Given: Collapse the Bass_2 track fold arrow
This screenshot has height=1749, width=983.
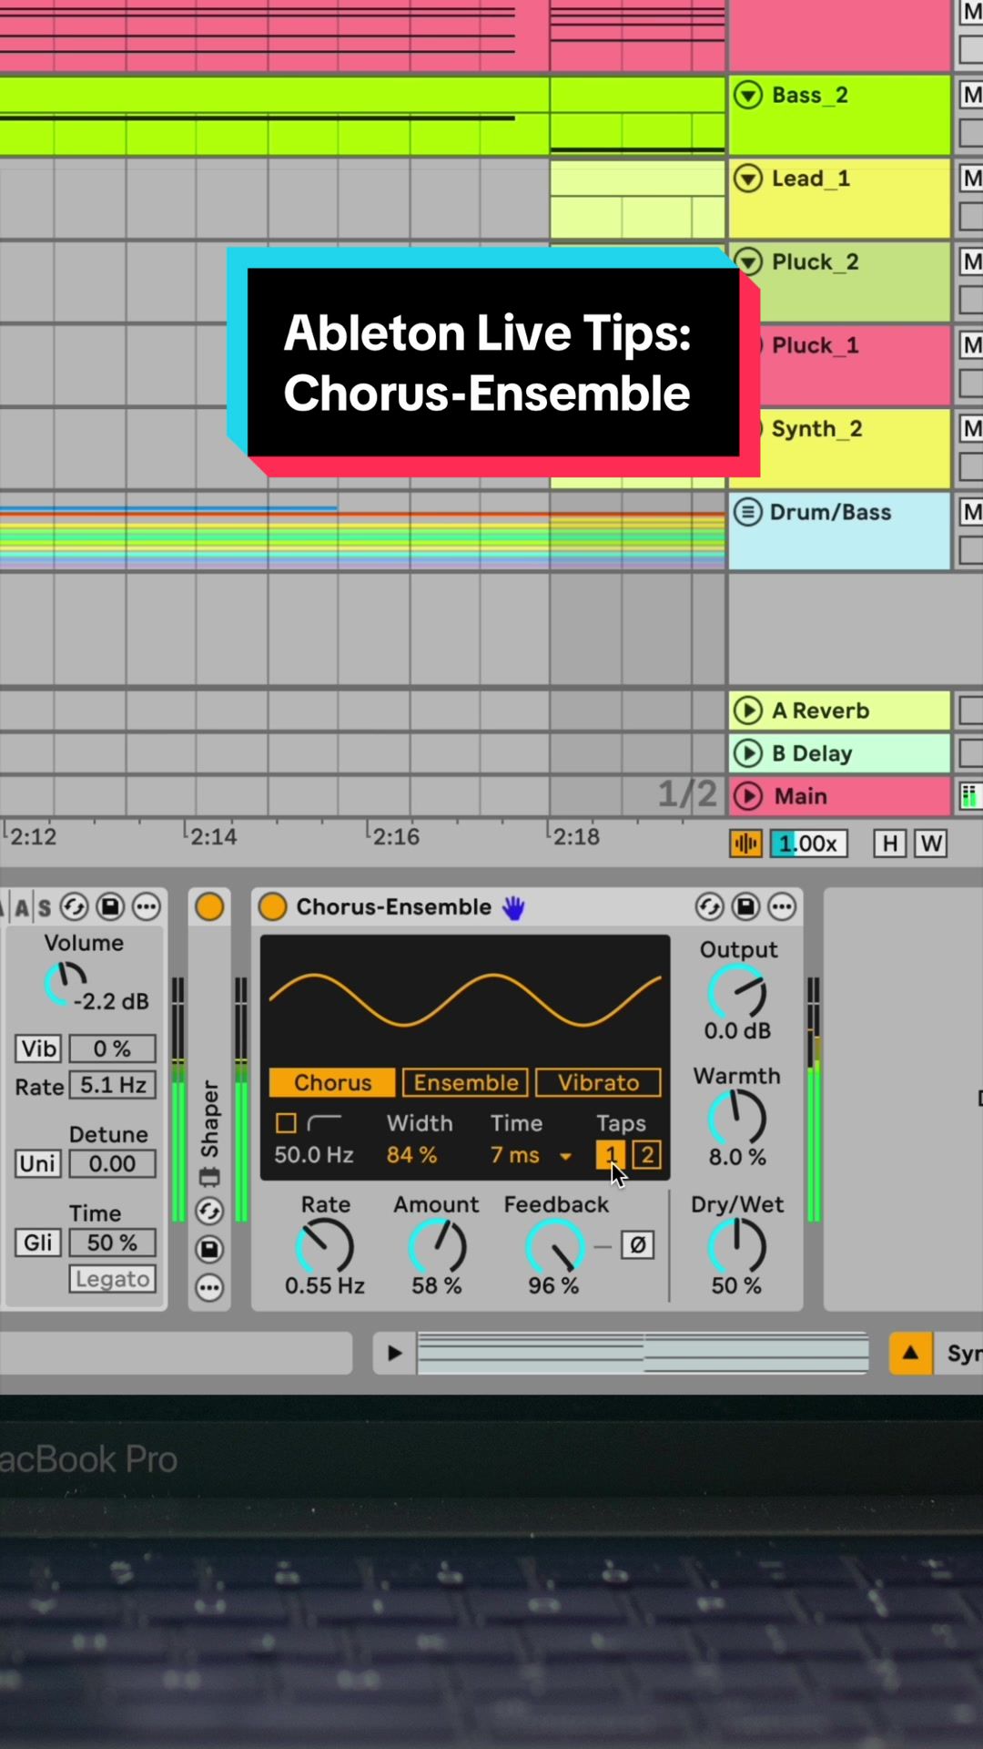Looking at the screenshot, I should (748, 95).
